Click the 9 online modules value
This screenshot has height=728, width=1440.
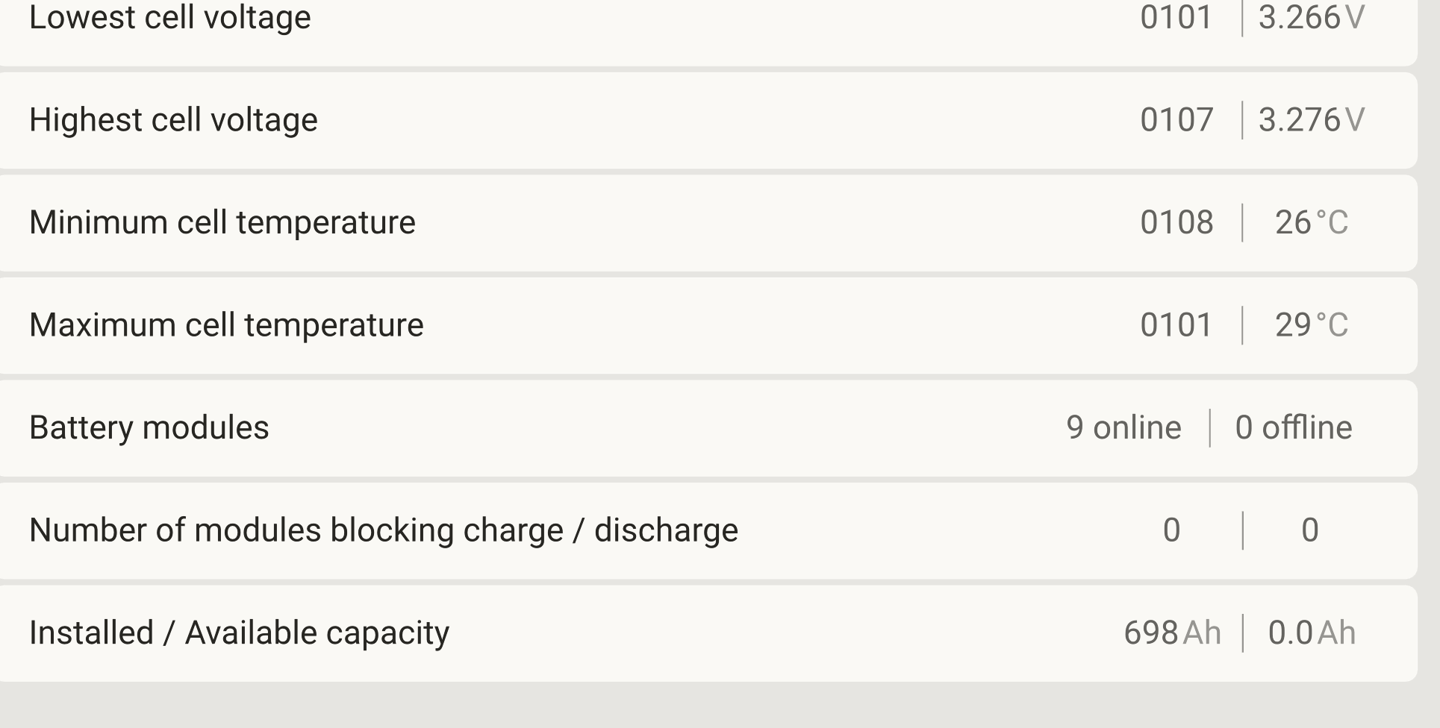[1123, 427]
